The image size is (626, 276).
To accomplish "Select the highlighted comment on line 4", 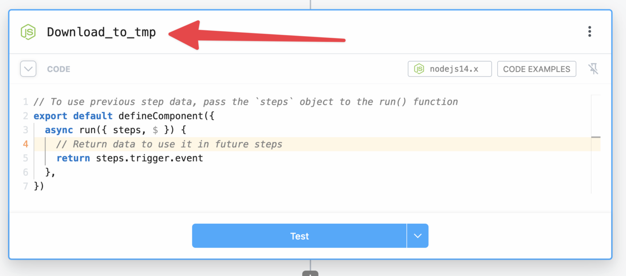I will (x=169, y=144).
